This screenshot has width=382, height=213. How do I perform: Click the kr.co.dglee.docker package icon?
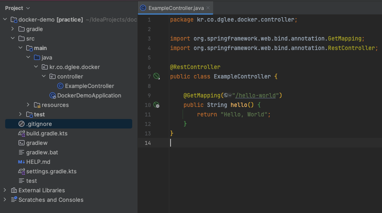pos(45,67)
